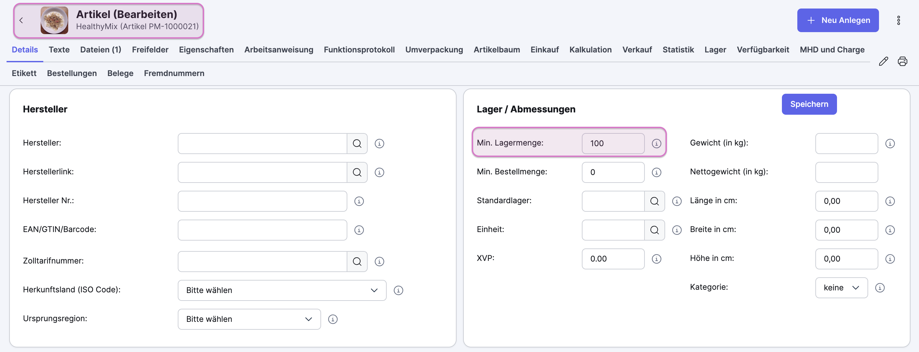The width and height of the screenshot is (919, 352).
Task: Open the print dialog via printer icon
Action: click(903, 61)
